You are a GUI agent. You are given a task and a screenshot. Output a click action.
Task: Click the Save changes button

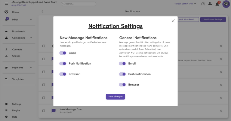click(x=115, y=97)
